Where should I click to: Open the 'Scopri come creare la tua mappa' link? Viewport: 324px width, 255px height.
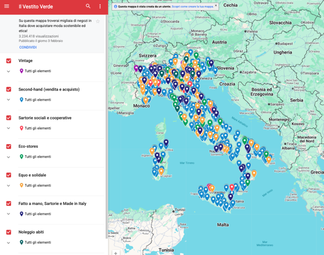tap(192, 6)
